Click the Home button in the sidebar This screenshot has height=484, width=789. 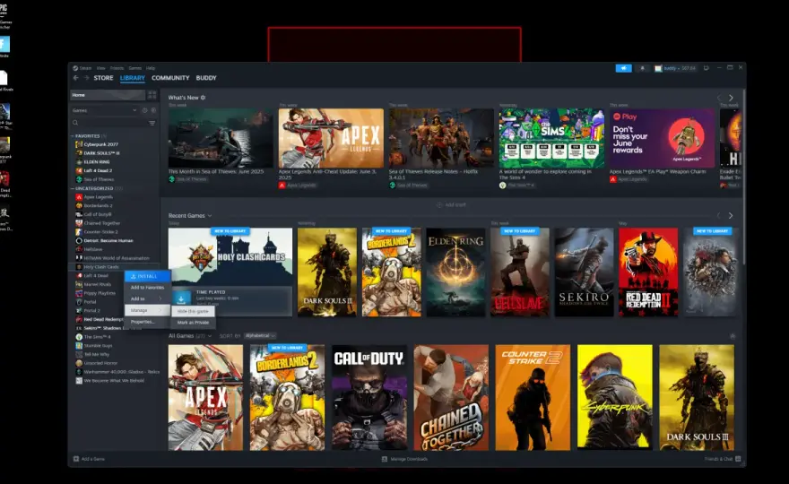(x=108, y=95)
